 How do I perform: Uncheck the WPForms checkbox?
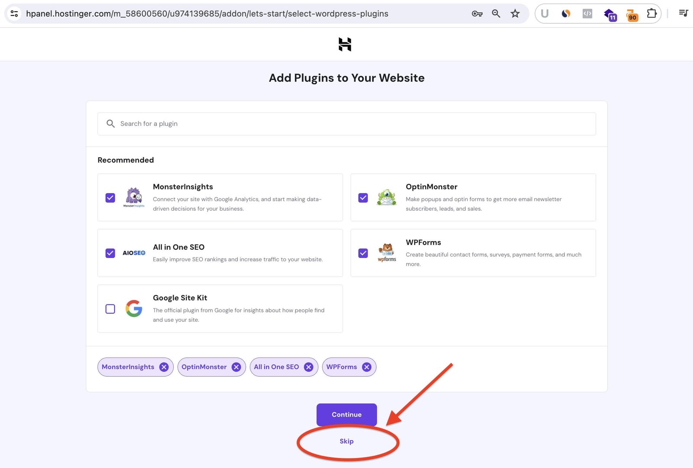point(363,253)
